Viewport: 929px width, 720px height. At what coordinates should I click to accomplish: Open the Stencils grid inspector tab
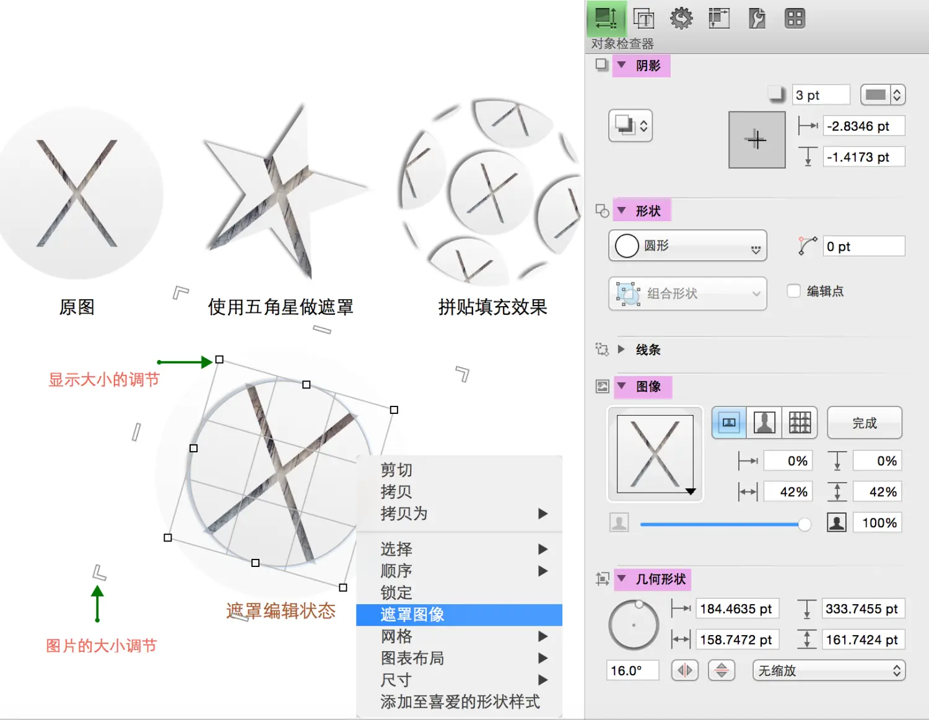[x=795, y=19]
